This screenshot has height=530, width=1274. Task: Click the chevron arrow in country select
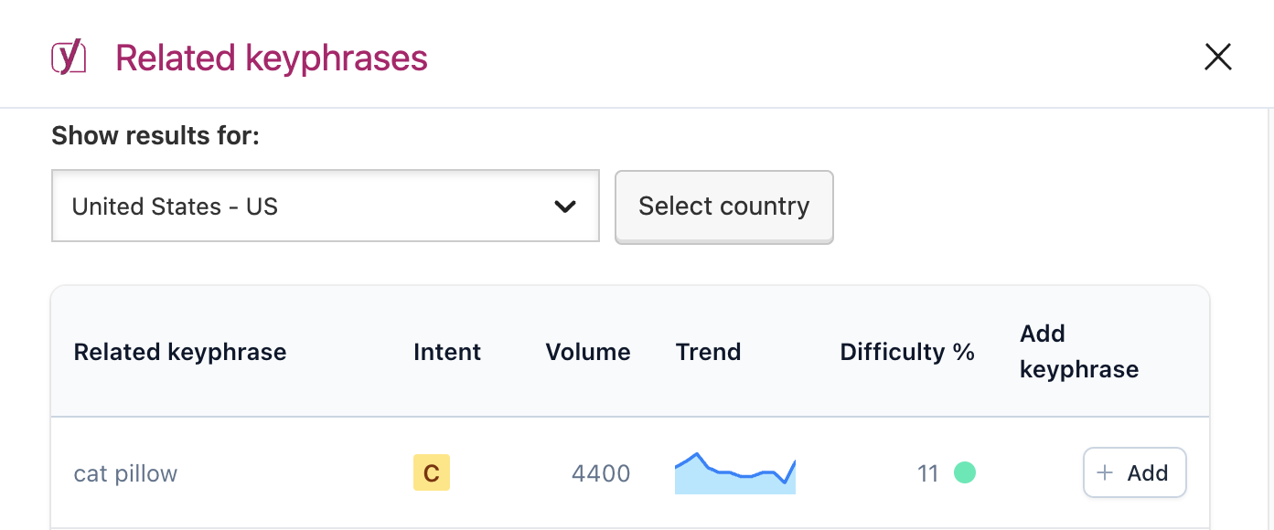tap(565, 207)
